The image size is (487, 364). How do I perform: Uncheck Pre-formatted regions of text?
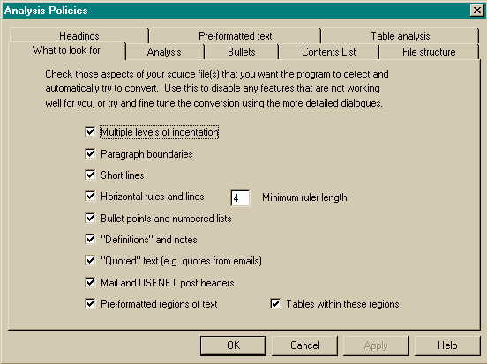pyautogui.click(x=90, y=303)
